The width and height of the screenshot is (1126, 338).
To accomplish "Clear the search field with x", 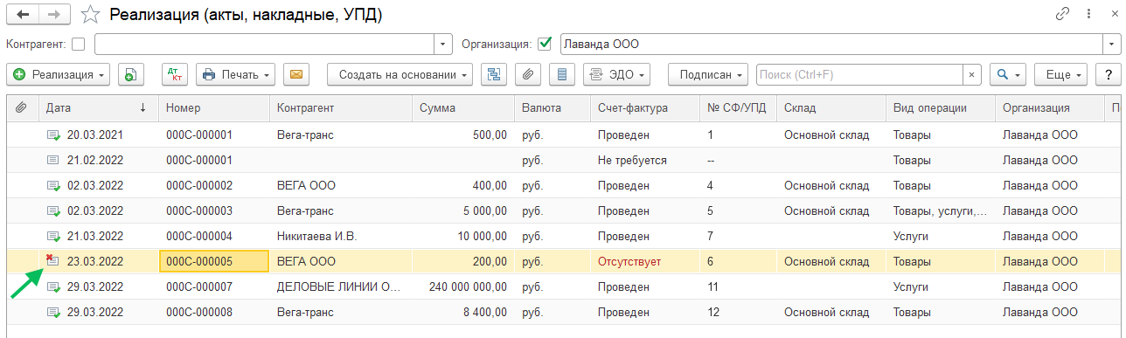I will [971, 75].
